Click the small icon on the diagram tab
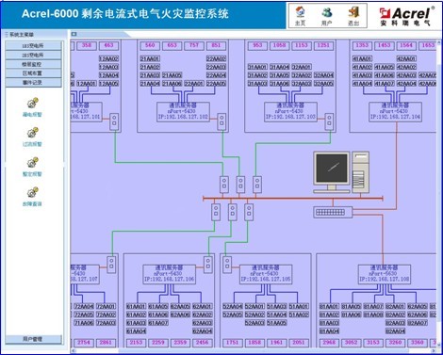This screenshot has height=355, width=443. pos(74,34)
